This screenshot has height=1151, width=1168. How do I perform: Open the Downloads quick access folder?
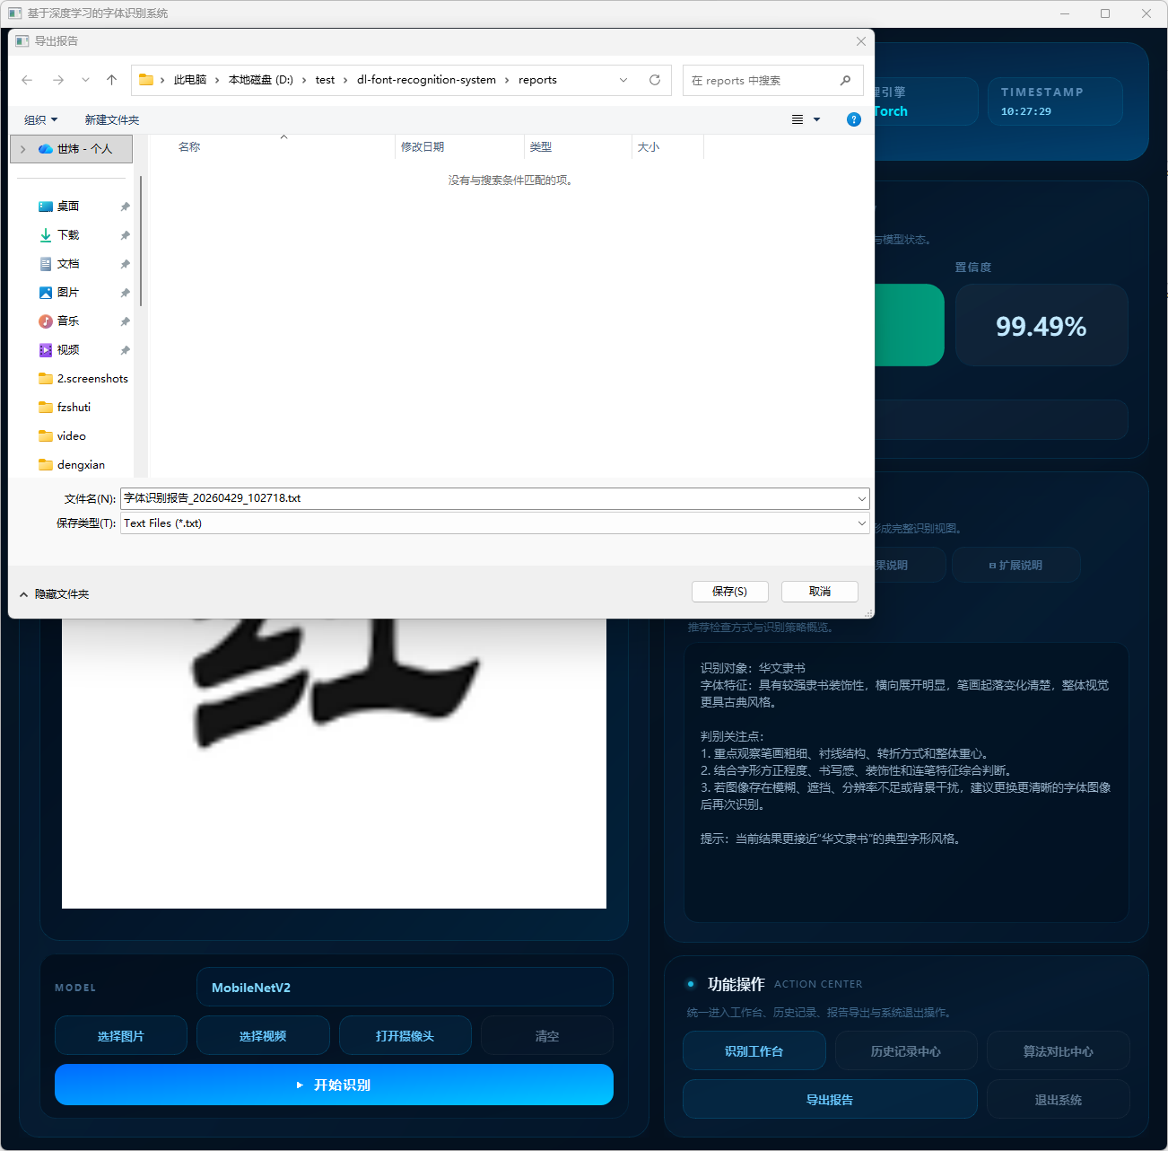click(68, 235)
